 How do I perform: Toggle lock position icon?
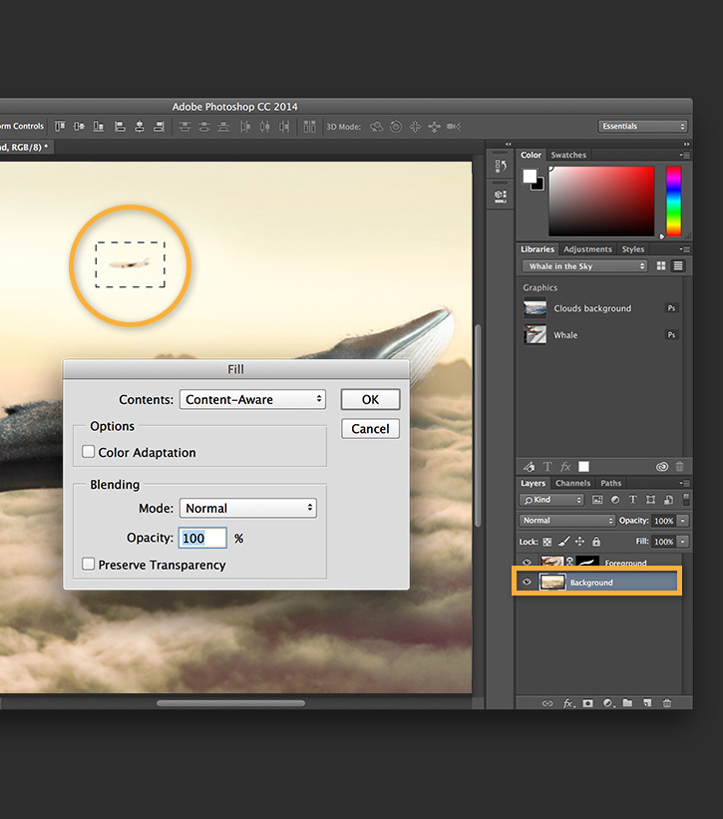(580, 542)
